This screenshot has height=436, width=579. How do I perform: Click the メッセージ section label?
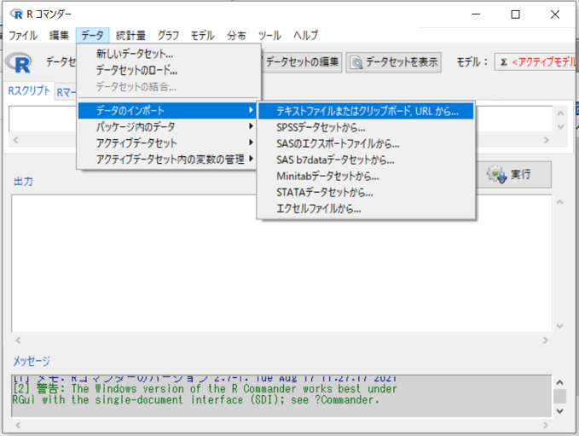click(32, 361)
